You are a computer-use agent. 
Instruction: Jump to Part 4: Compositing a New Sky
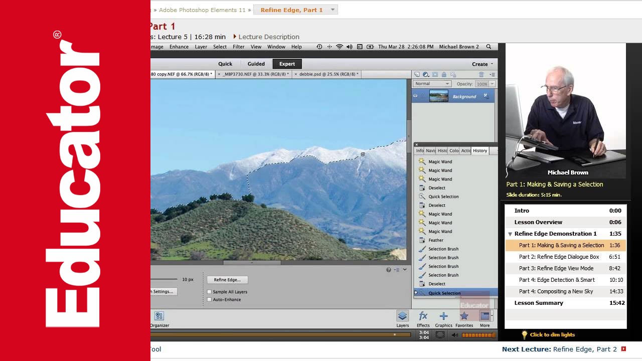coord(566,291)
